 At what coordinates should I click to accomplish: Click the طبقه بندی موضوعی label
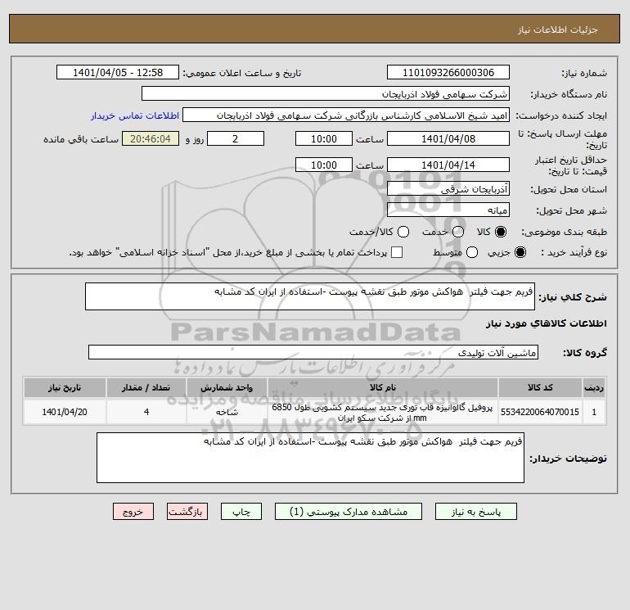click(x=564, y=232)
